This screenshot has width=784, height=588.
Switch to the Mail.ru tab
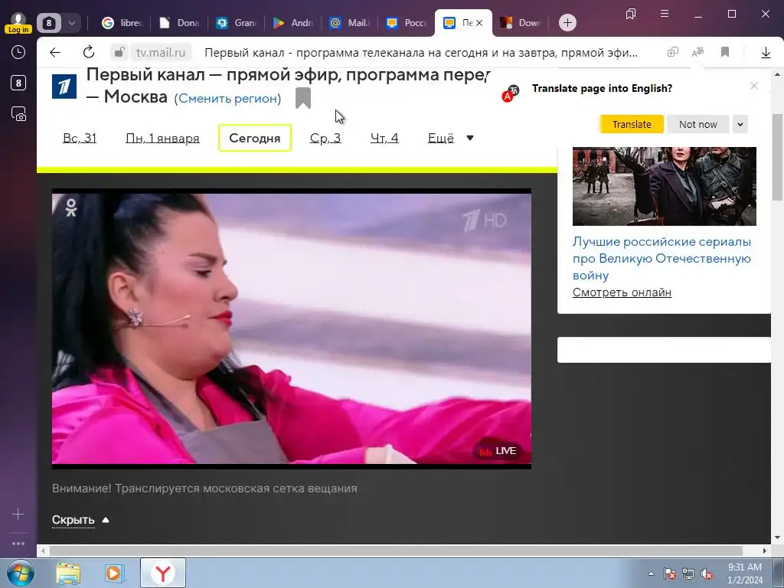pyautogui.click(x=349, y=22)
